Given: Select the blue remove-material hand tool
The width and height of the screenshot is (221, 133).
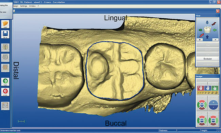Looking at the screenshot, I should pos(207,88).
